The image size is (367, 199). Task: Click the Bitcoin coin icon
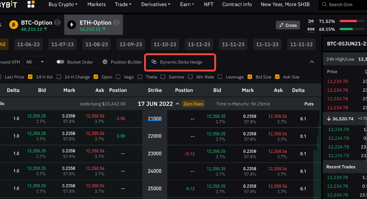coord(14,25)
